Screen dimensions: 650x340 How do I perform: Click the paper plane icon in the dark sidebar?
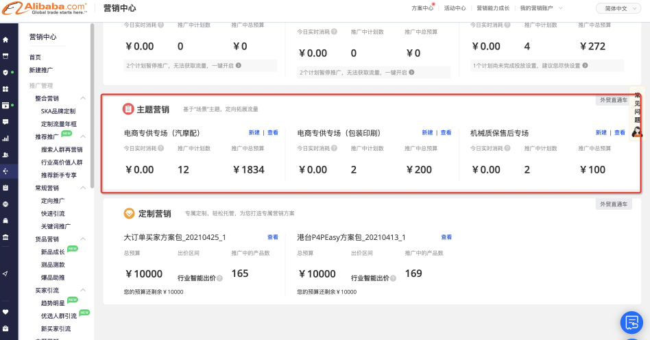tap(5, 274)
